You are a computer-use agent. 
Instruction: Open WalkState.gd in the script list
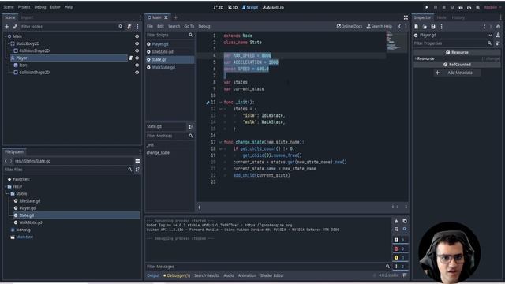163,68
